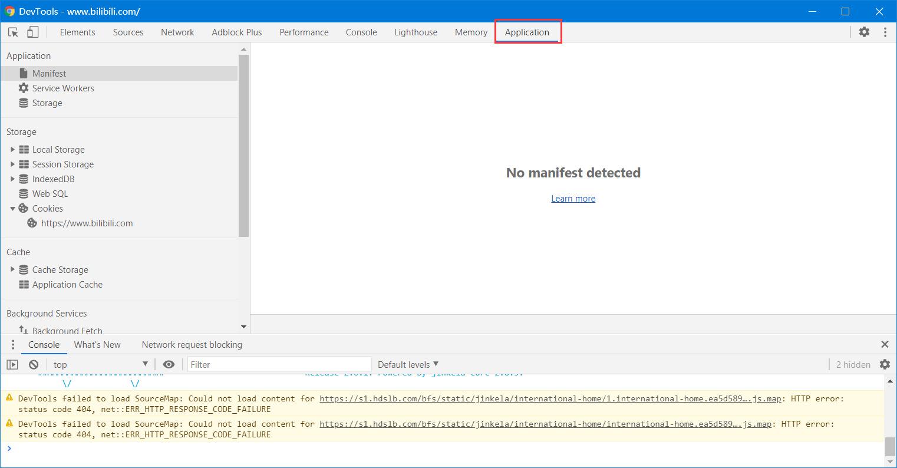The image size is (897, 468).
Task: Click the sidebar scroll-up arrow
Action: click(244, 49)
